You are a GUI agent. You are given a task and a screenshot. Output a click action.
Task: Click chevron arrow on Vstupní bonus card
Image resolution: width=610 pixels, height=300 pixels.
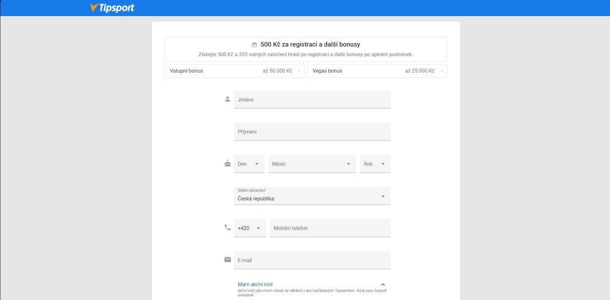tap(299, 71)
